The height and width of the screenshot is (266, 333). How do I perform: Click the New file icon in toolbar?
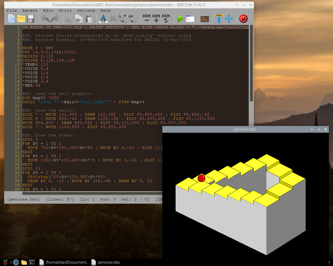point(12,19)
